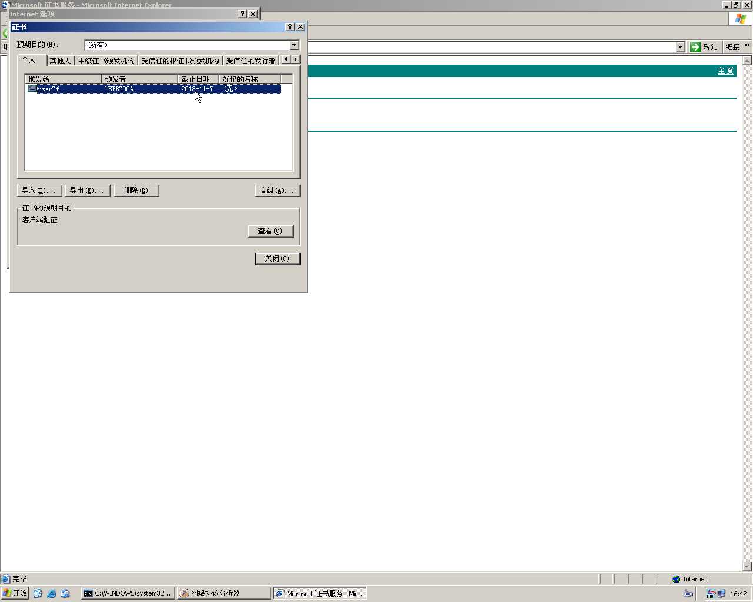This screenshot has height=602, width=753.
Task: Click the 导出 button
Action: tap(88, 190)
